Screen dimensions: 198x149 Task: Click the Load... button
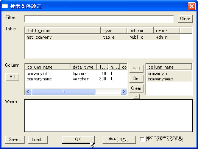[x=38, y=140]
